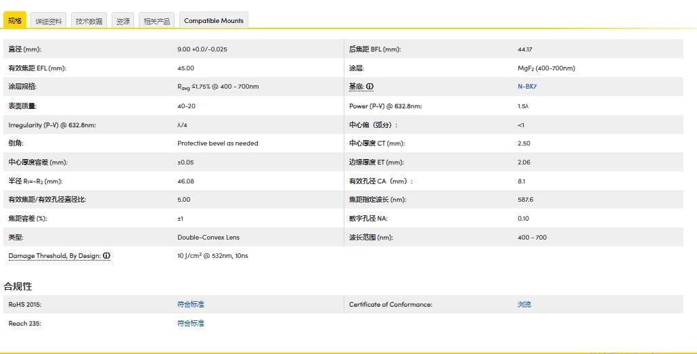The width and height of the screenshot is (697, 354).
Task: Click the info icon next to 基底
Action: 370,87
